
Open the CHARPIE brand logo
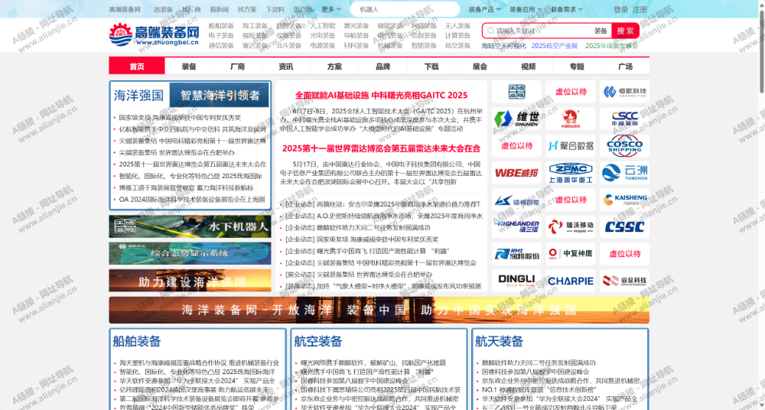pos(571,281)
